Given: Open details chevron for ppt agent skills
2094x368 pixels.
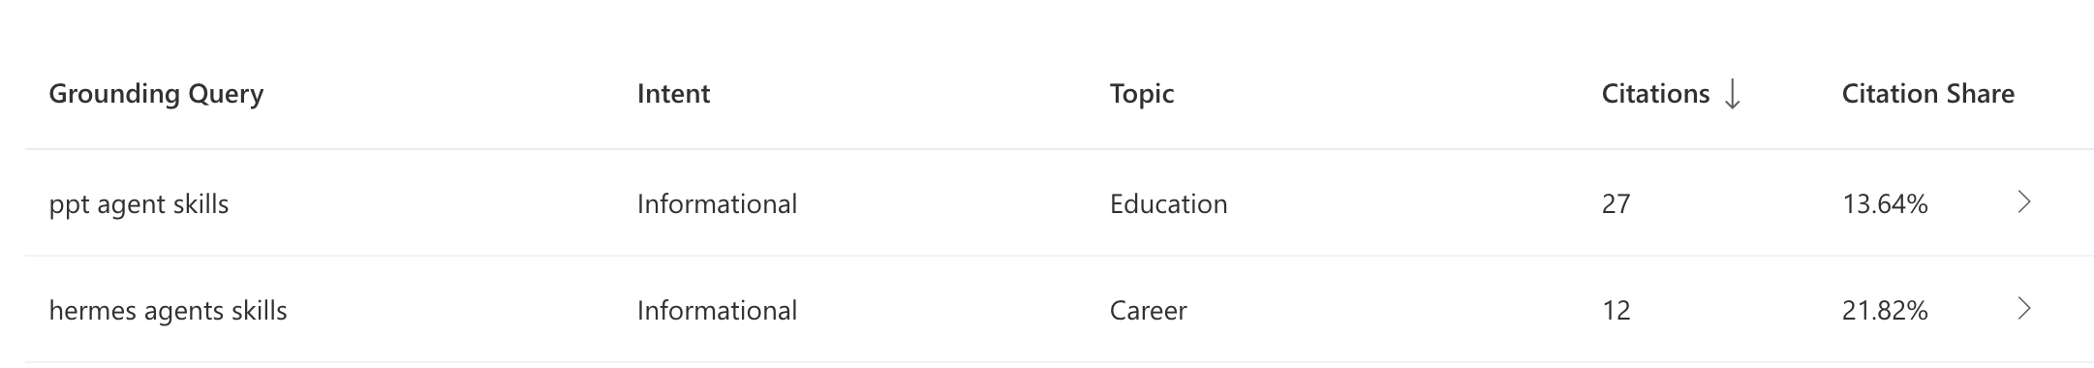Looking at the screenshot, I should pos(2023,202).
